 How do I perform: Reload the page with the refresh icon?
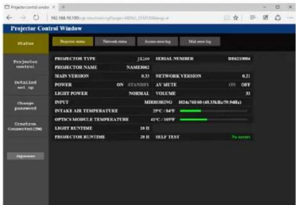pyautogui.click(x=36, y=18)
